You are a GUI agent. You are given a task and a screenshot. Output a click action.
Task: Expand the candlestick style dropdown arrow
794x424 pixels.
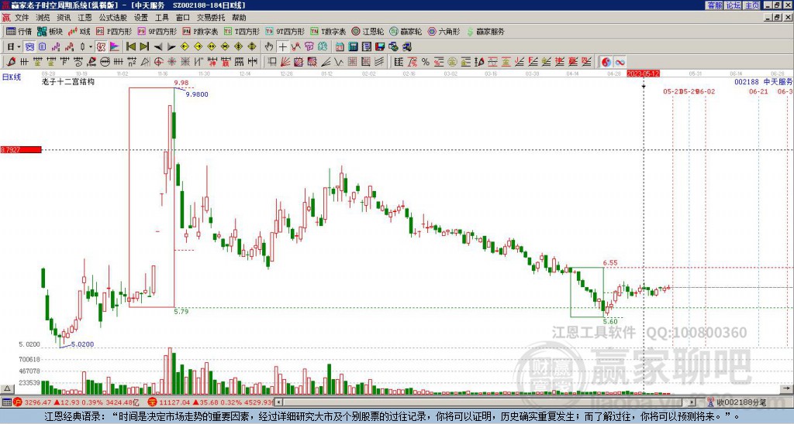(91, 47)
